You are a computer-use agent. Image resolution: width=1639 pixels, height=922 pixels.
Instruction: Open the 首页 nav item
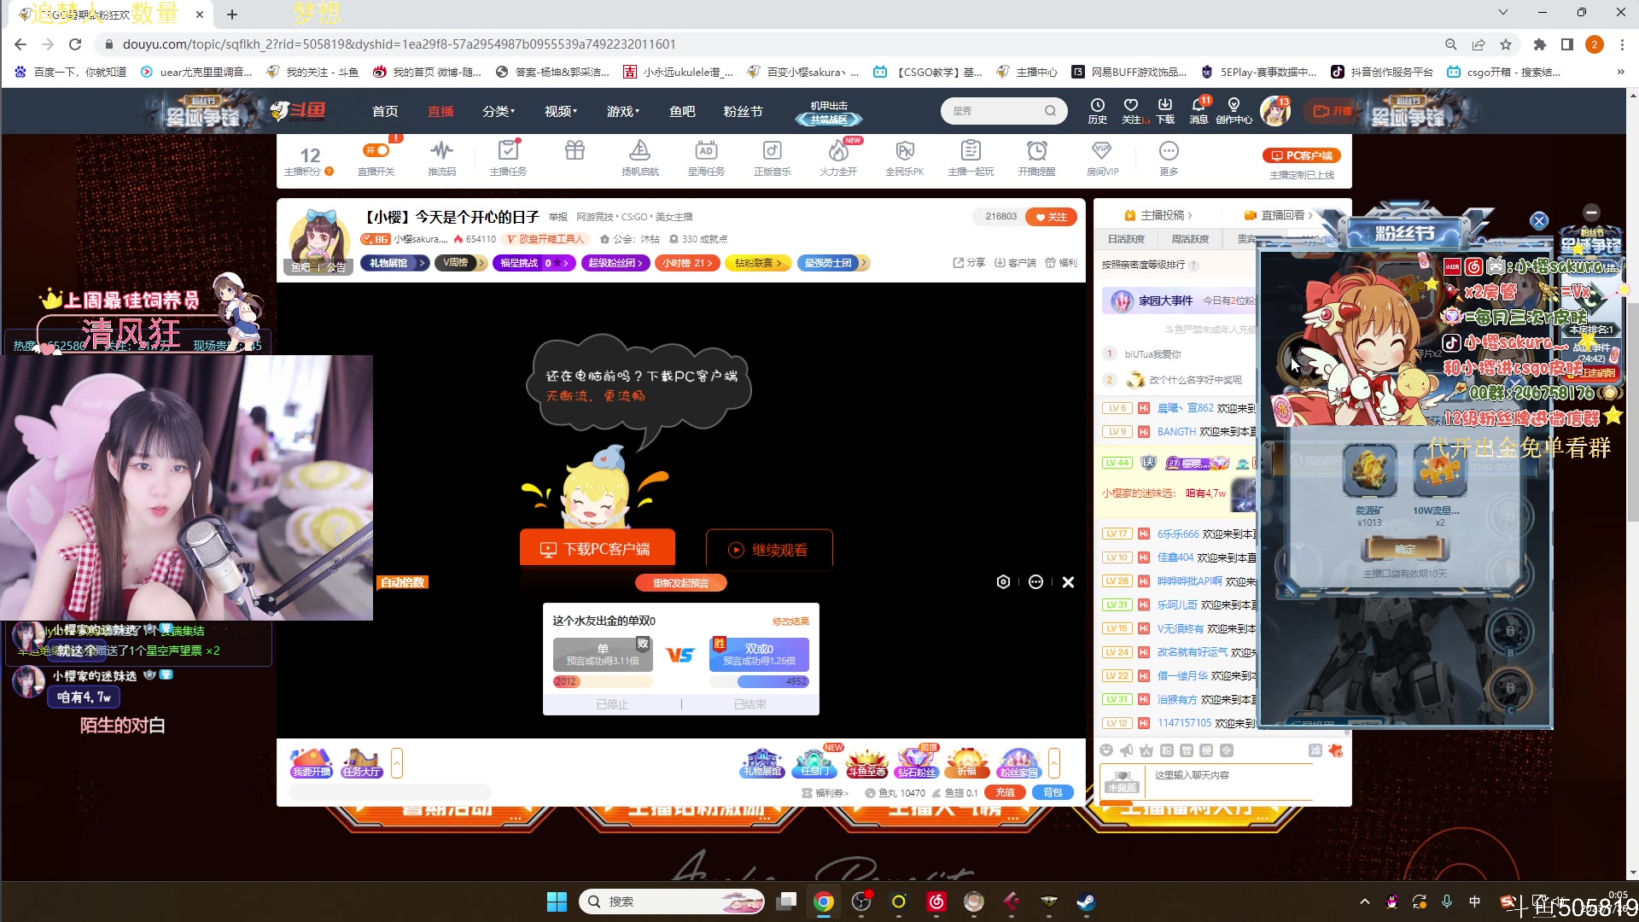pos(385,111)
